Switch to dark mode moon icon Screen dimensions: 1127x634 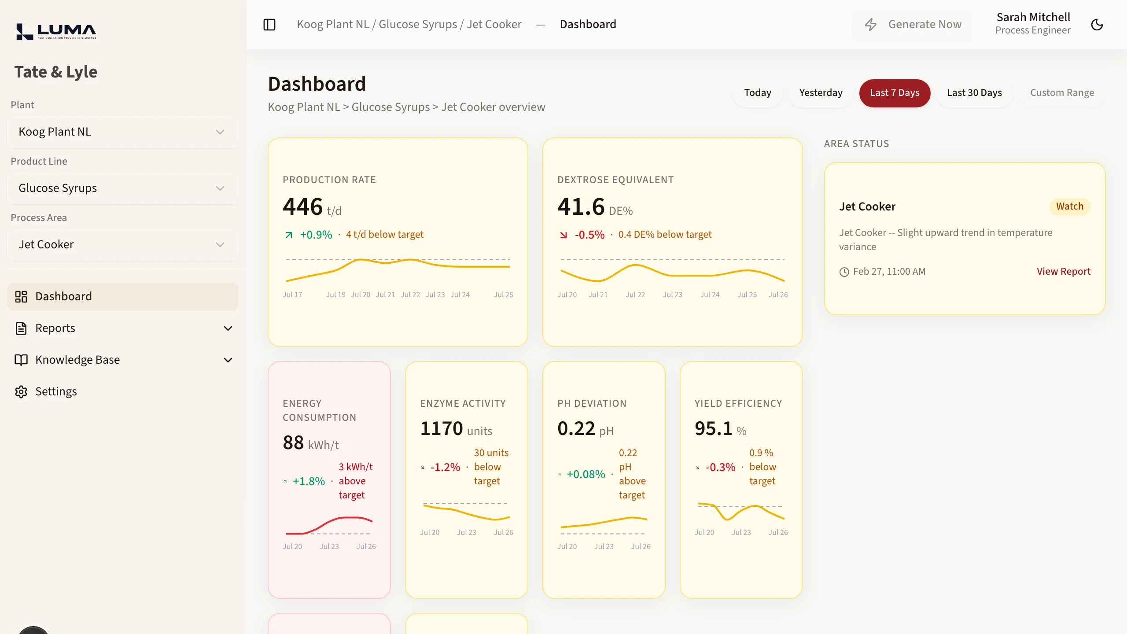(1097, 25)
